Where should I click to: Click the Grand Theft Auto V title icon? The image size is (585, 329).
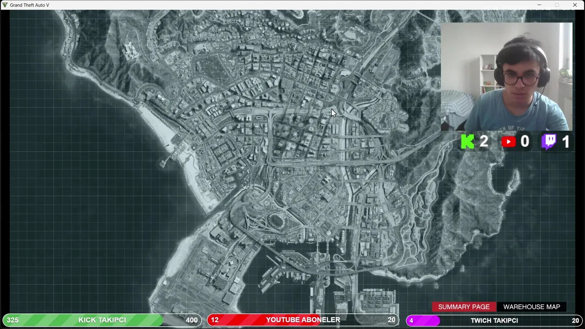click(5, 5)
